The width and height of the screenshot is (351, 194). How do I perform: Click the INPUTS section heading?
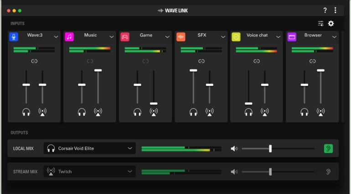tap(17, 24)
